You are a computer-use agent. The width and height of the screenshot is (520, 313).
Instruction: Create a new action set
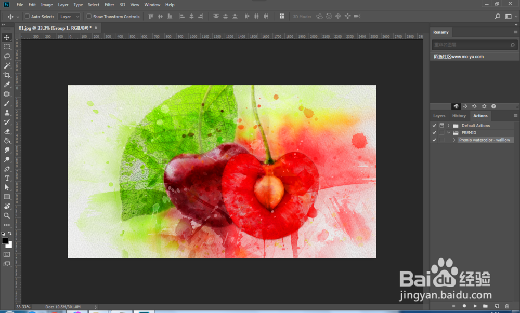coord(486,306)
